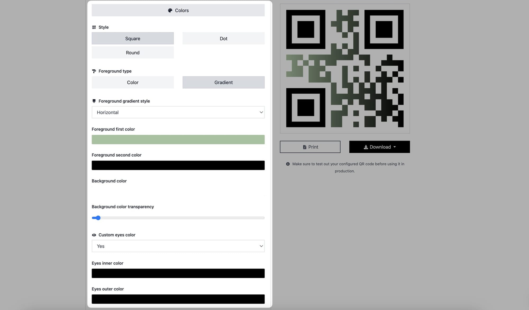Adjust the background color transparency slider
This screenshot has width=529, height=310.
pos(97,218)
